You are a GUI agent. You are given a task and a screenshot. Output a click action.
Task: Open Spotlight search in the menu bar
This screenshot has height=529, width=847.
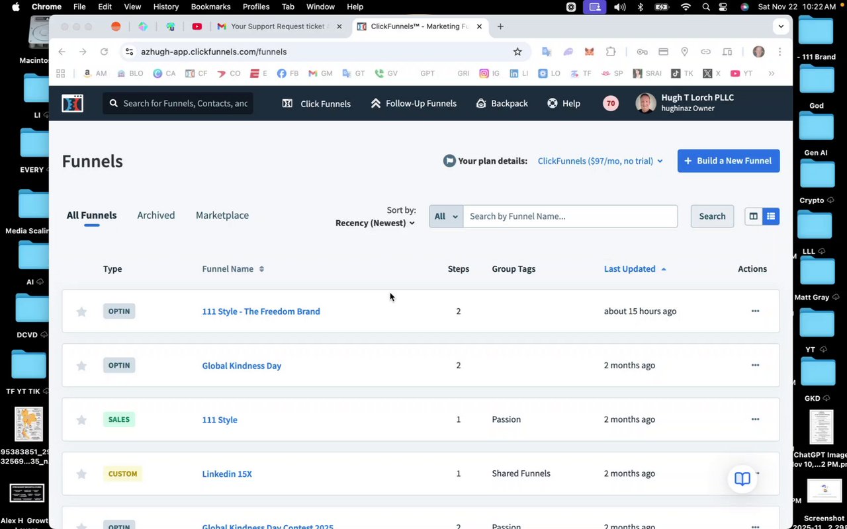coord(707,7)
